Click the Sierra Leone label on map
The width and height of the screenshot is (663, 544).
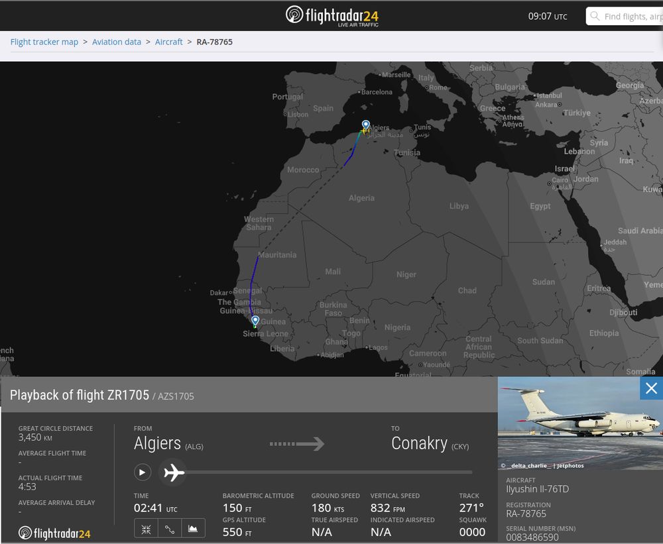click(266, 334)
